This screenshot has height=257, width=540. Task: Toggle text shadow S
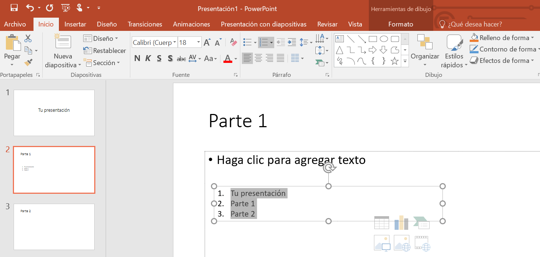pos(170,58)
